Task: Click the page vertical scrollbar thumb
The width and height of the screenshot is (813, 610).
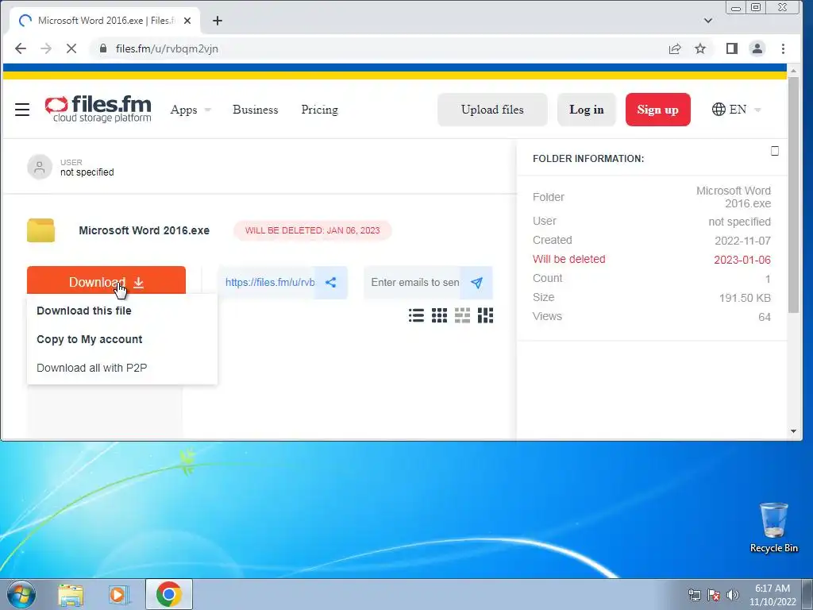Action: [x=793, y=195]
